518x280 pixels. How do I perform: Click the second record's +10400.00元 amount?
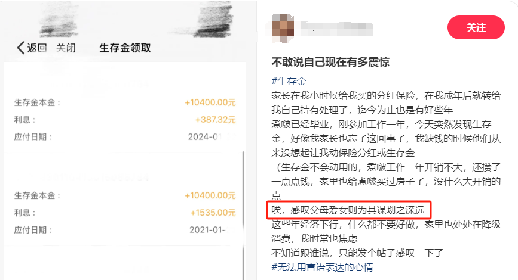tap(210, 195)
